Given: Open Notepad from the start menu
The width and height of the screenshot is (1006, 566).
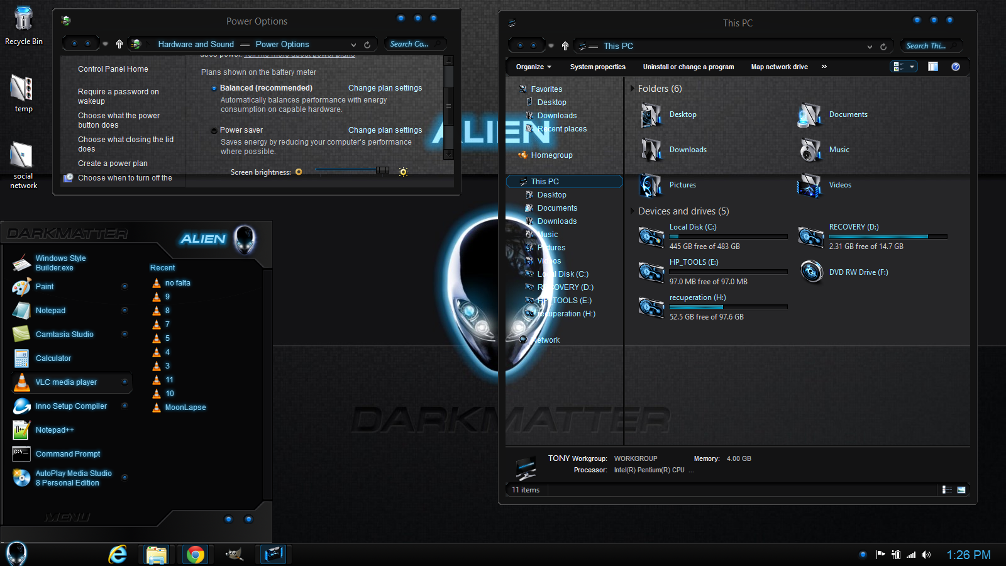Looking at the screenshot, I should point(50,311).
